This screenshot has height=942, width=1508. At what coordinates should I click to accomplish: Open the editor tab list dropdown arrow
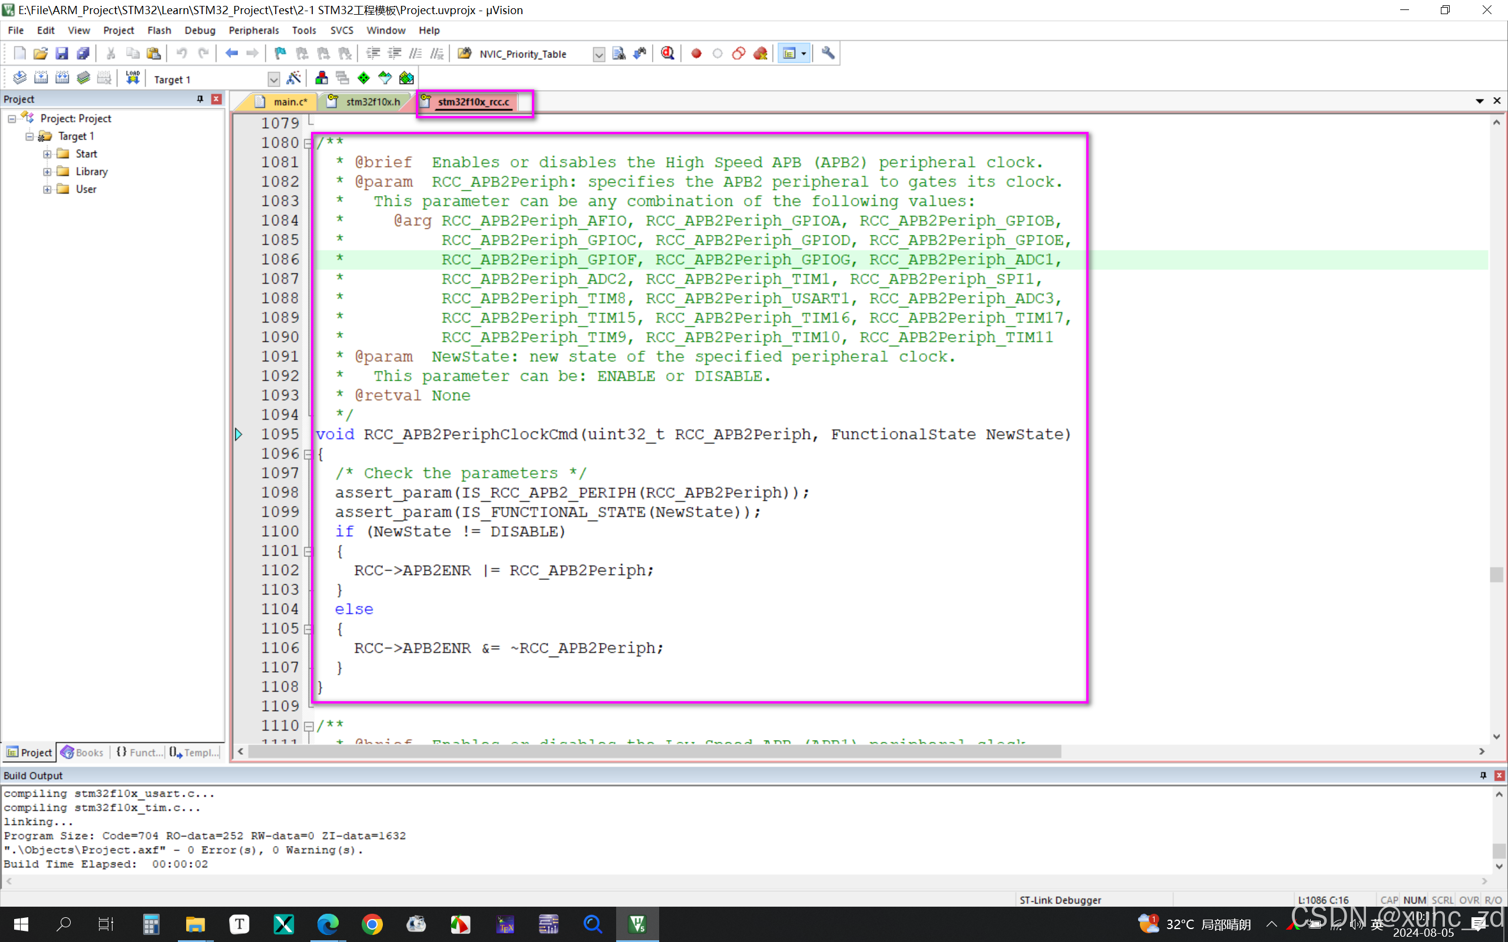point(1479,101)
